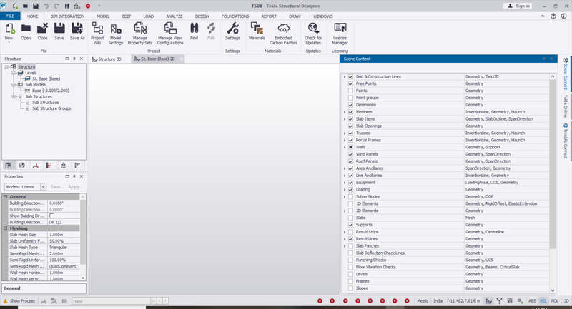Uncheck the Supports checkbox
572x309 pixels.
click(350, 225)
